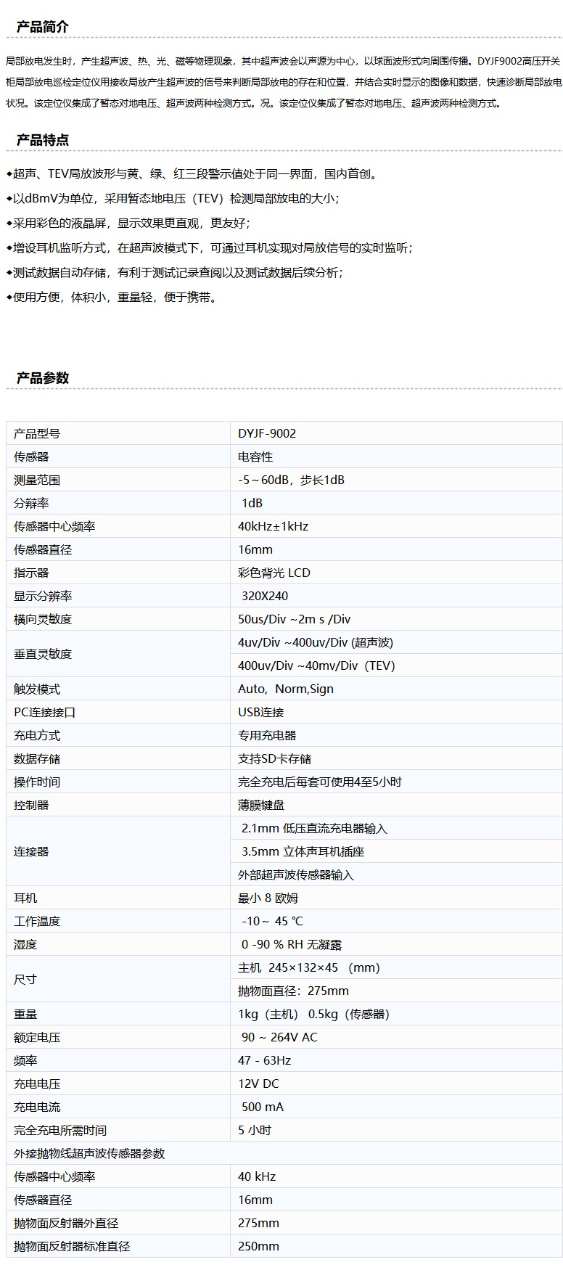Click the 测量范围 row label
Screen dimensions: 563x1286
point(37,480)
